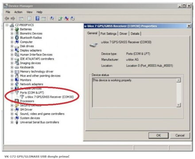The image size is (195, 159).
Task: Click inside the Device status text box
Action: point(134,93)
